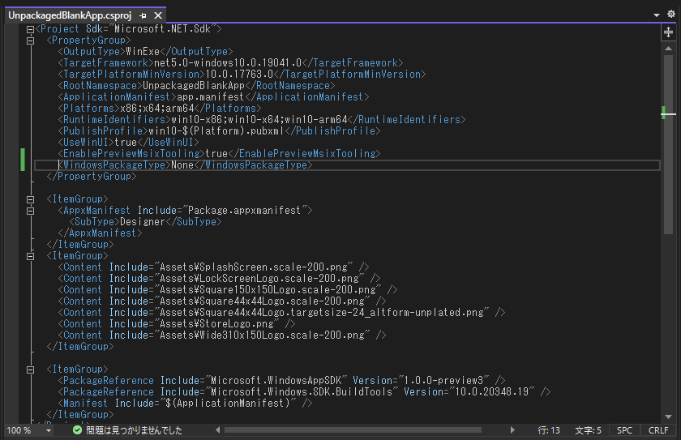681x440 pixels.
Task: Click the x86;x64;arm64 platforms value
Action: tap(156, 108)
